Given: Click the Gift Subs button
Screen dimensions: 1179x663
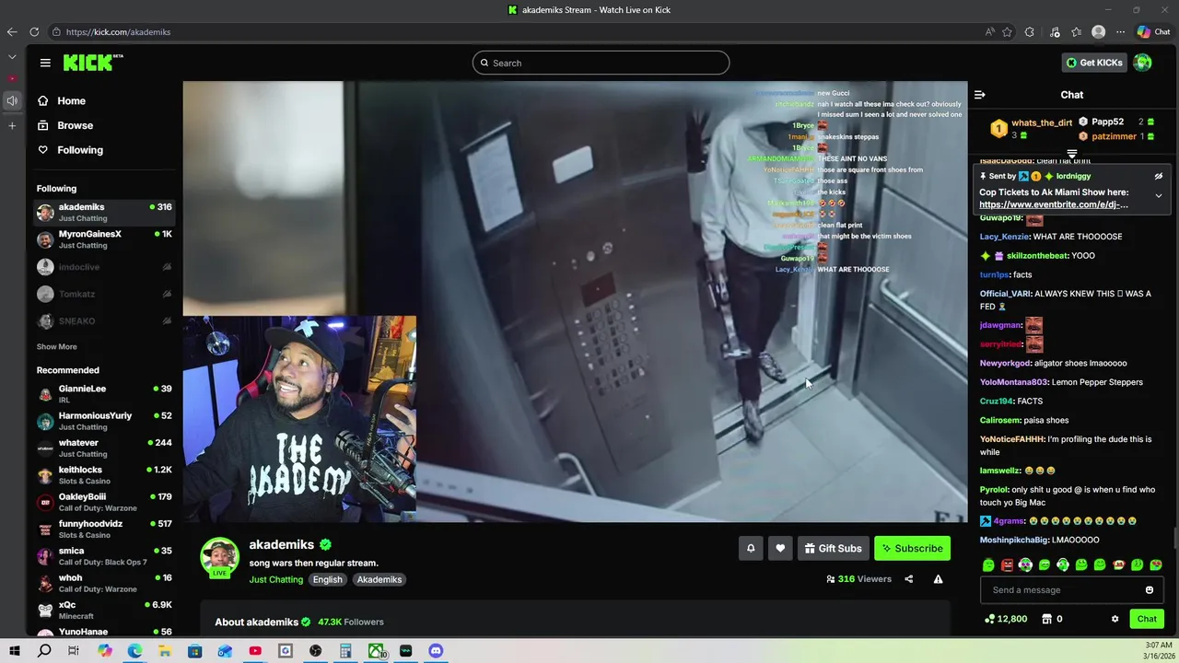Looking at the screenshot, I should 833,548.
